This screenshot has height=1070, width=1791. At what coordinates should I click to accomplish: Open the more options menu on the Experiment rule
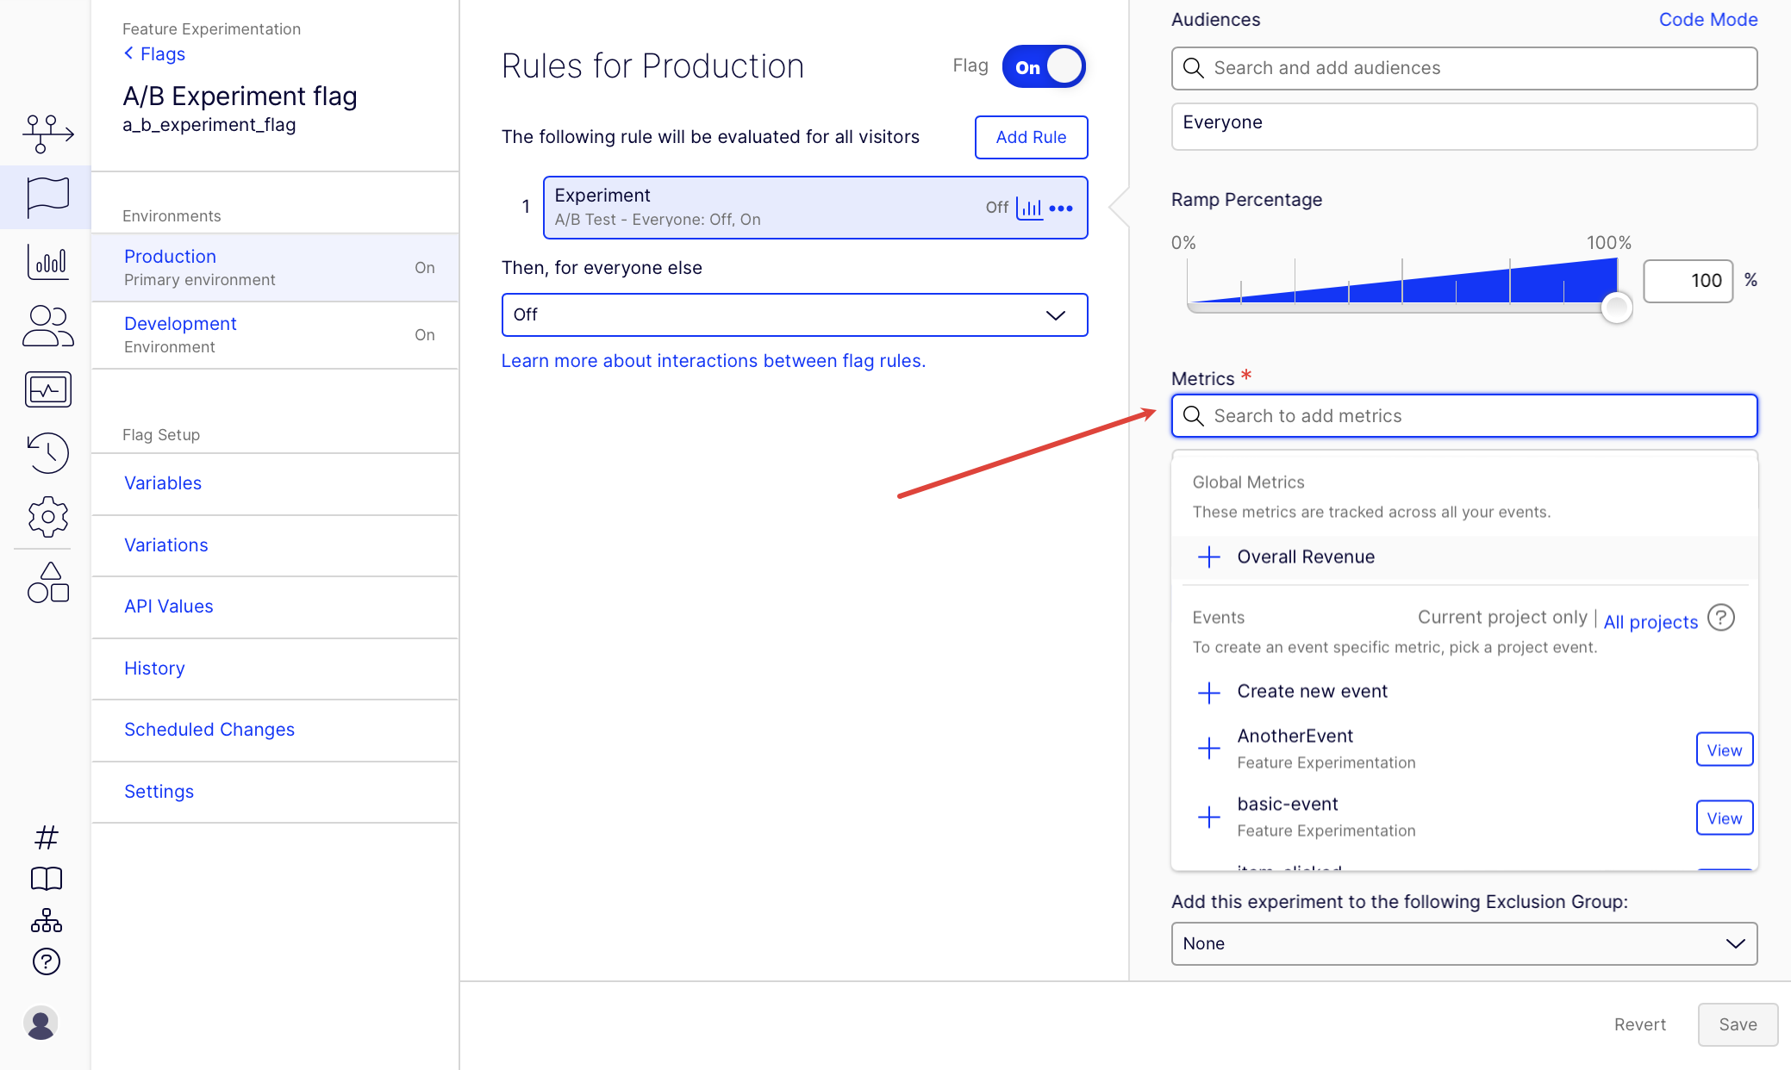pyautogui.click(x=1062, y=208)
